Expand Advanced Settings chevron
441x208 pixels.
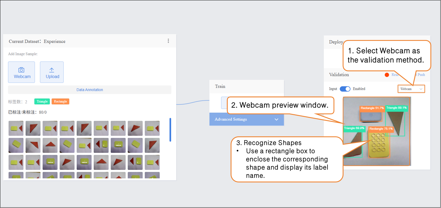[276, 119]
